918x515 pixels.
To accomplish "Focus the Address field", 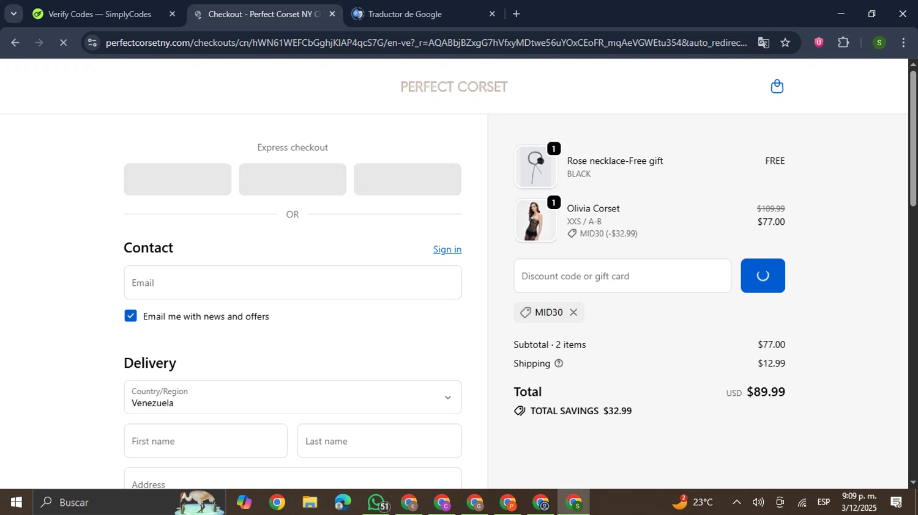I will [x=293, y=479].
